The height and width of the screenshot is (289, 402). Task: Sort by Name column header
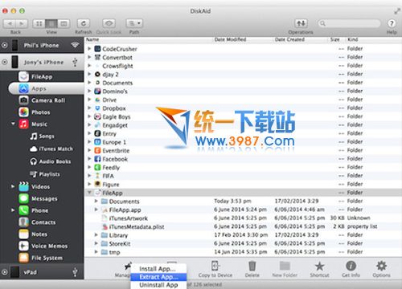(149, 39)
